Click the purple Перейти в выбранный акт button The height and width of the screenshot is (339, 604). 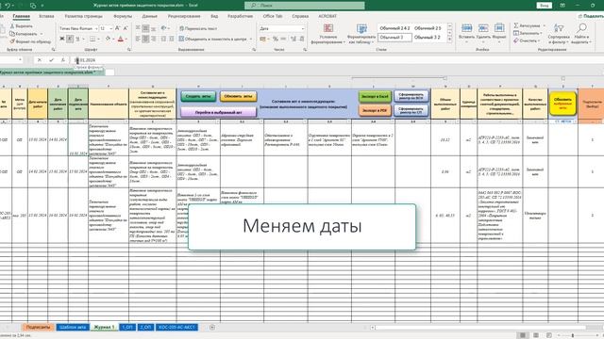click(x=218, y=112)
